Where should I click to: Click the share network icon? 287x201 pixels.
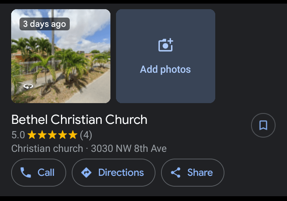pyautogui.click(x=175, y=173)
